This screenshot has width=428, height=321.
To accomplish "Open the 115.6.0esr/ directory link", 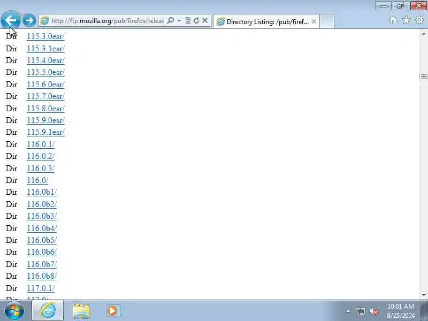I will (45, 85).
